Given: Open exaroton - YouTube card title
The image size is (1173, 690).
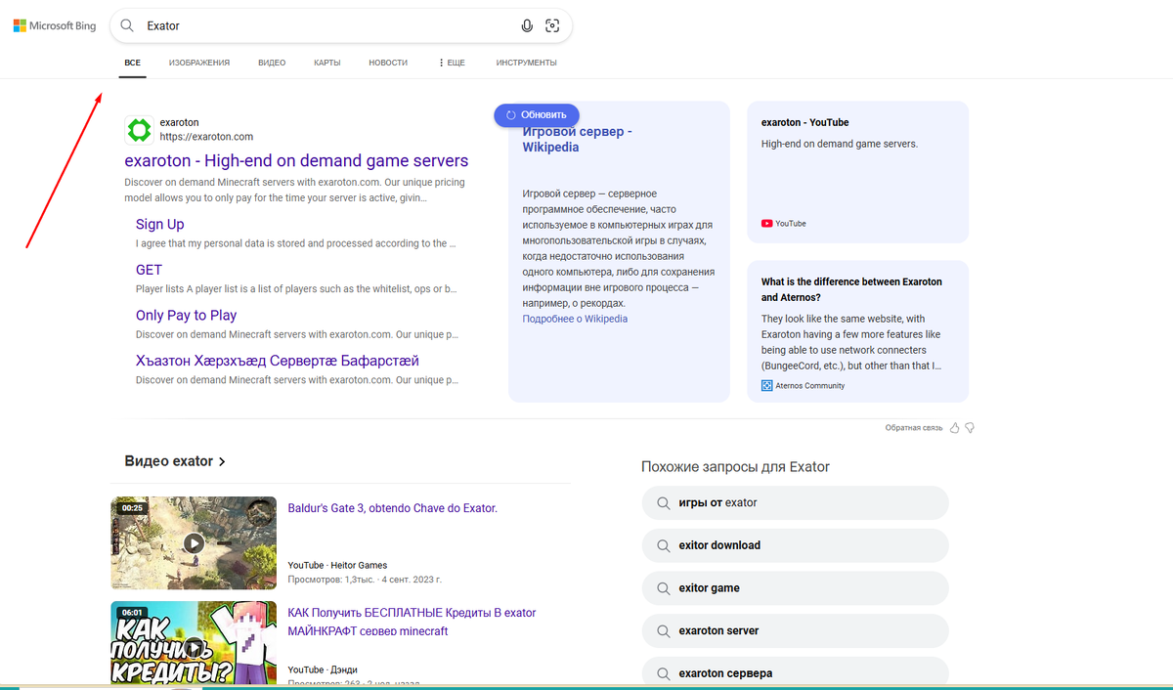Looking at the screenshot, I should click(x=804, y=122).
